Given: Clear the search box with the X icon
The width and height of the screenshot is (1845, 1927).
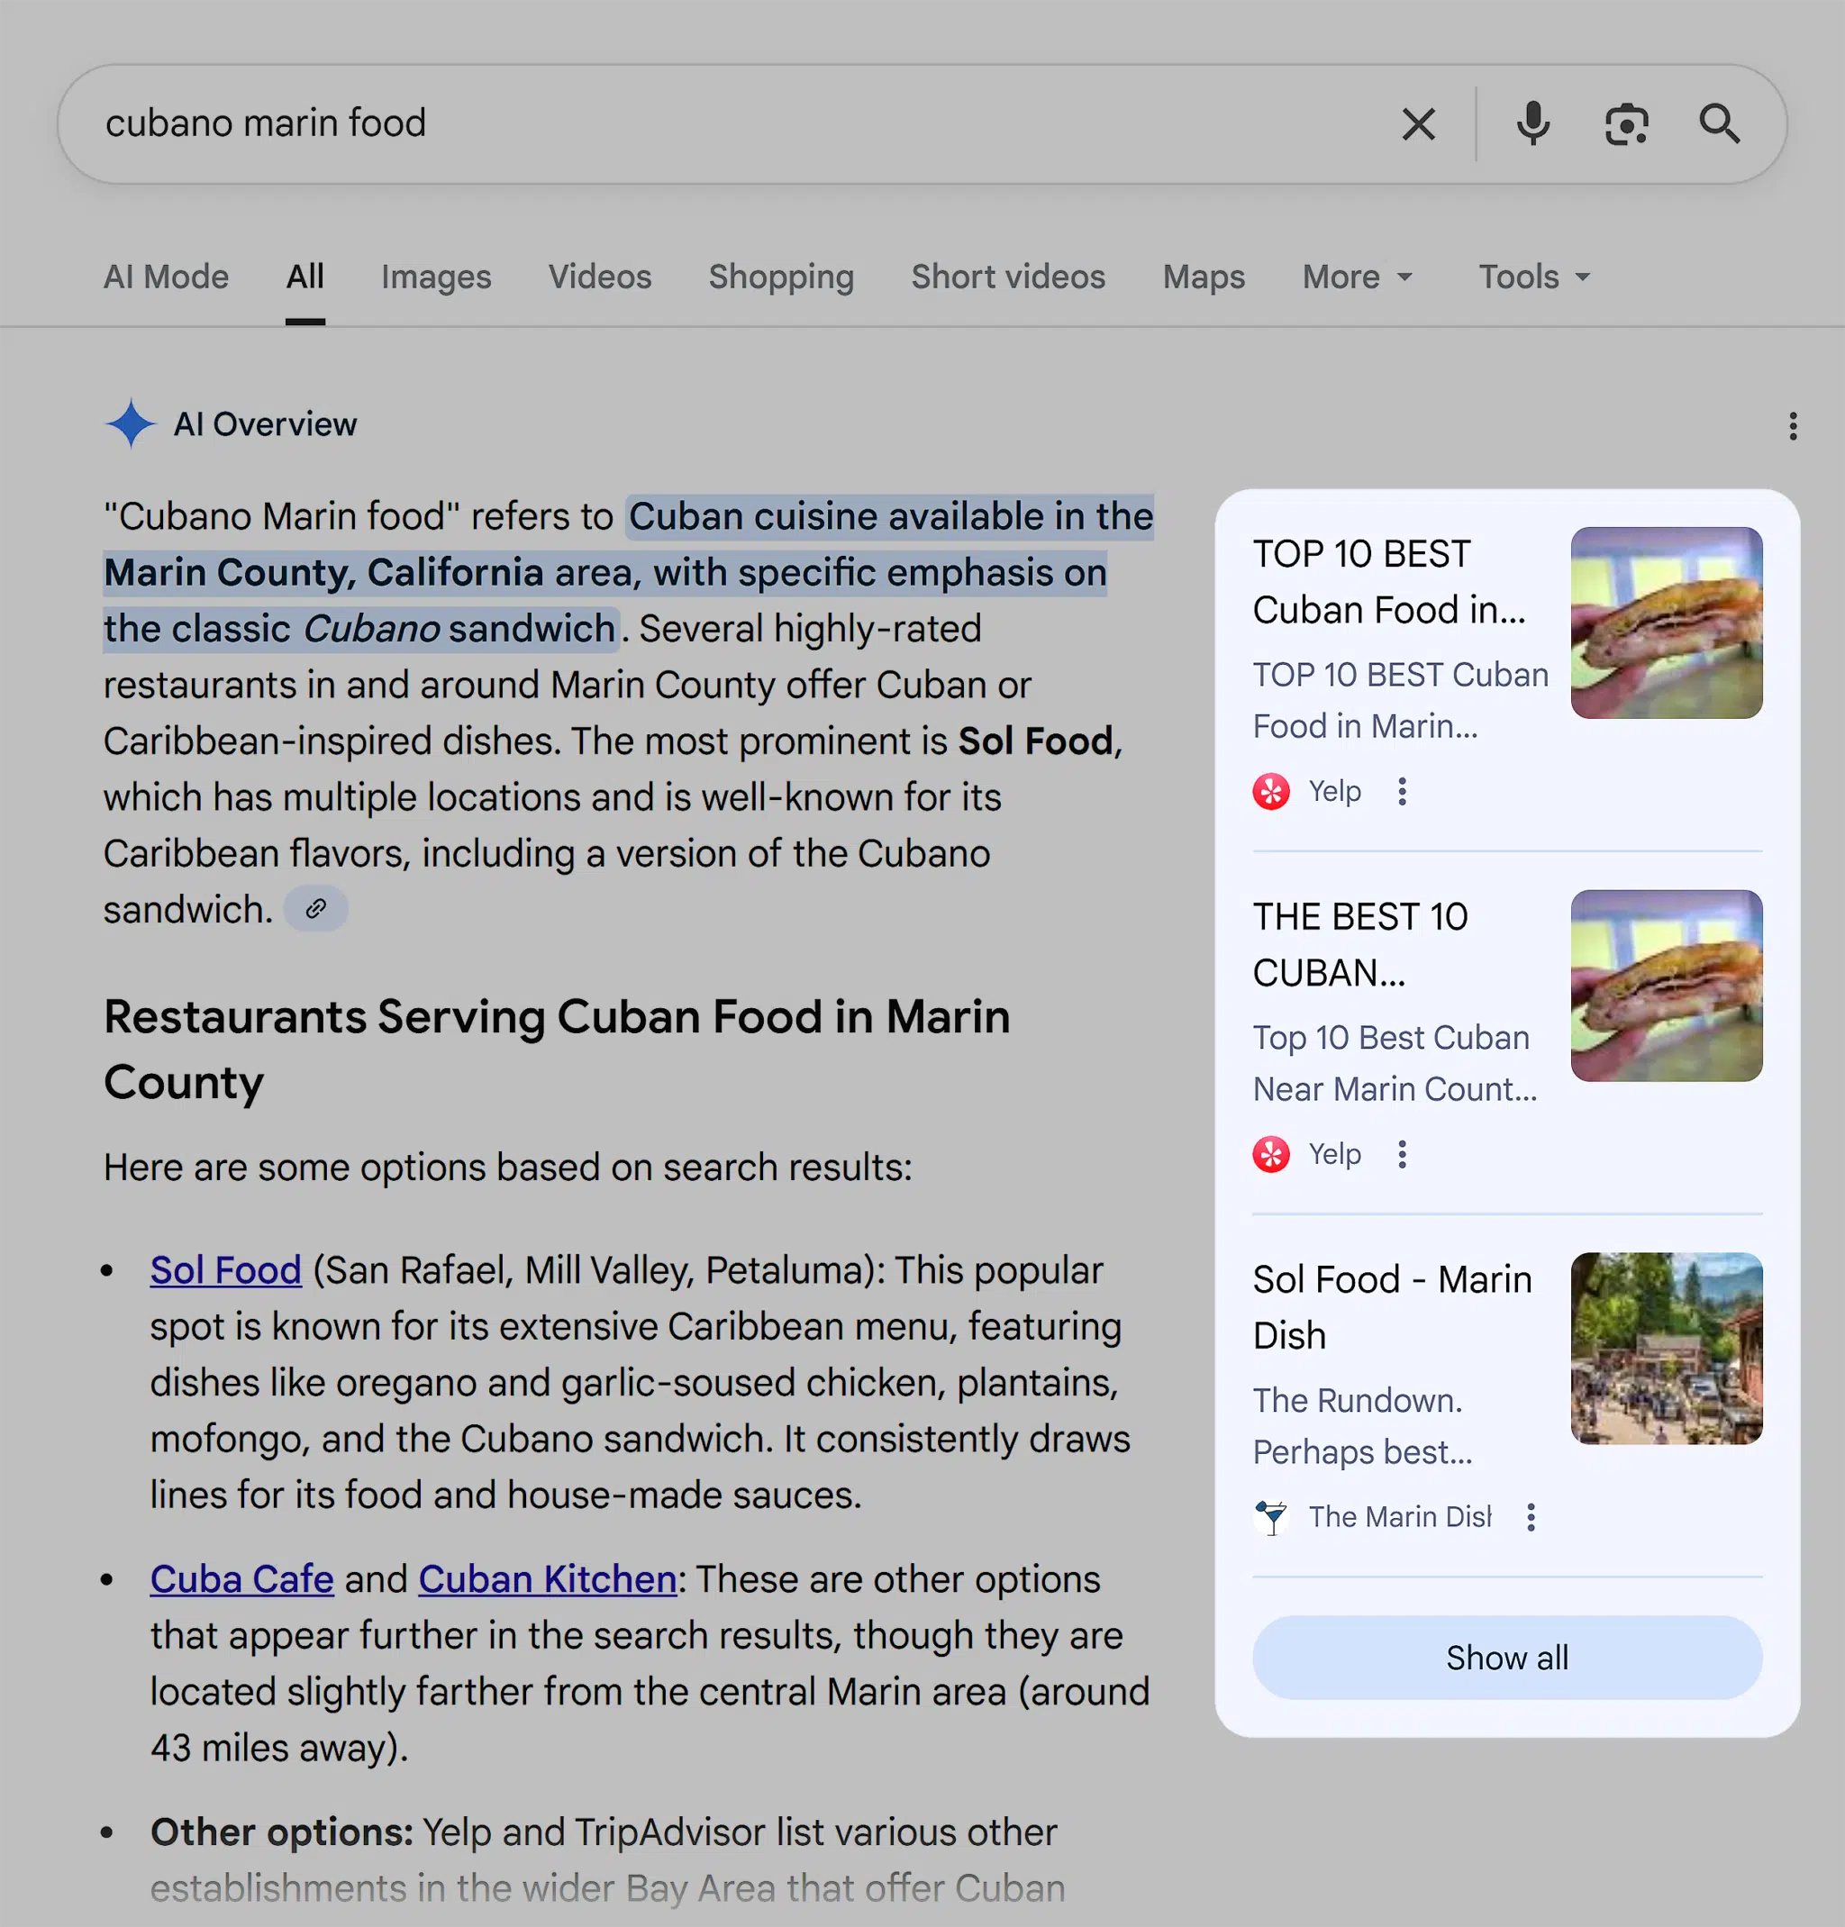Looking at the screenshot, I should [x=1418, y=124].
